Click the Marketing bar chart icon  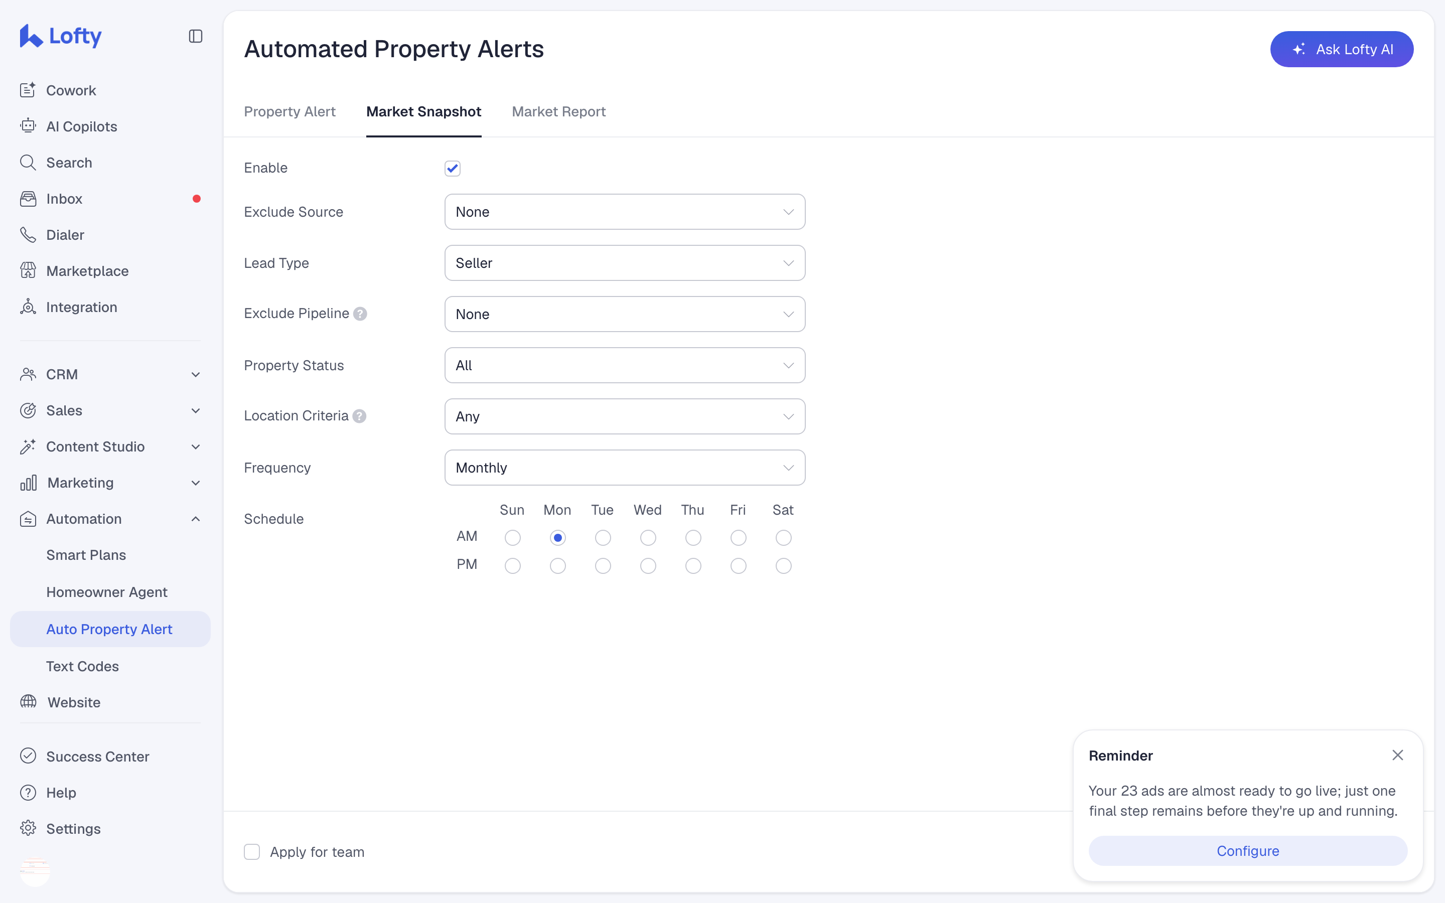tap(28, 483)
